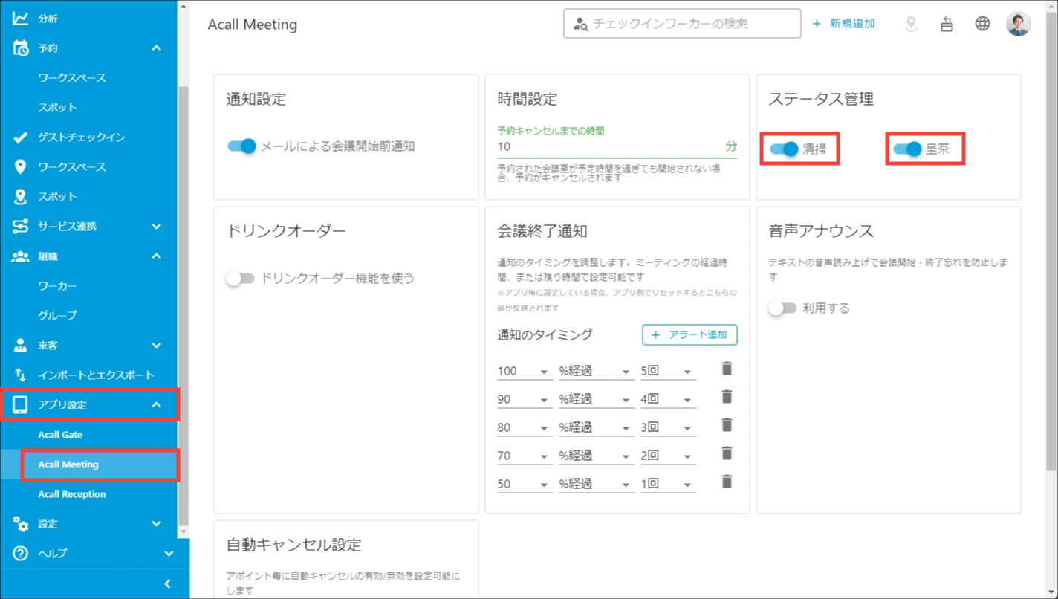The image size is (1058, 599).
Task: Delete the 80 %経過 alert row
Action: (x=727, y=425)
